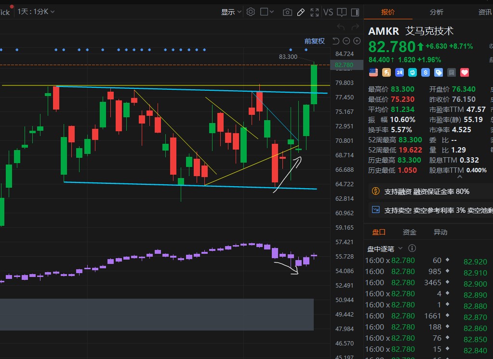Click the 换手率 5.57% value
Screen dimensions: 493x359
pyautogui.click(x=401, y=130)
